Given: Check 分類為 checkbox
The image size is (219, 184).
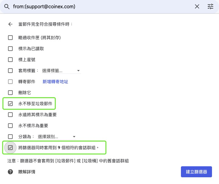Looking at the screenshot, I should pos(10,137).
